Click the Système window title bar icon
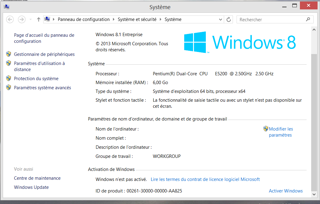Screen dimensions: 320x204 6,7
